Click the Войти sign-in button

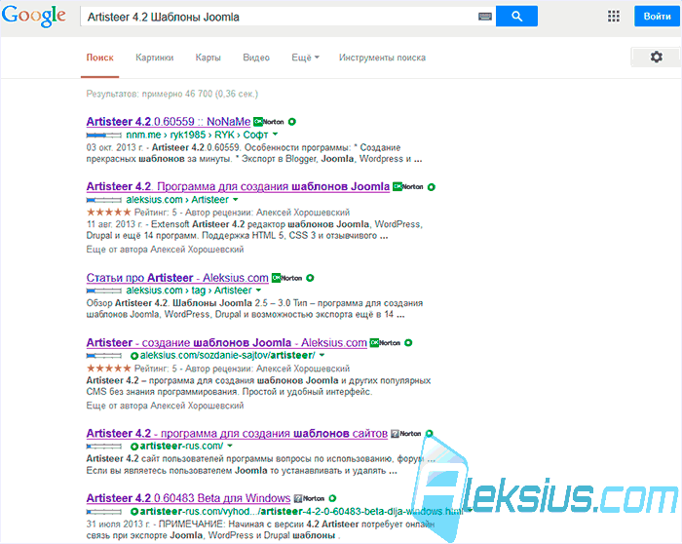(x=657, y=17)
